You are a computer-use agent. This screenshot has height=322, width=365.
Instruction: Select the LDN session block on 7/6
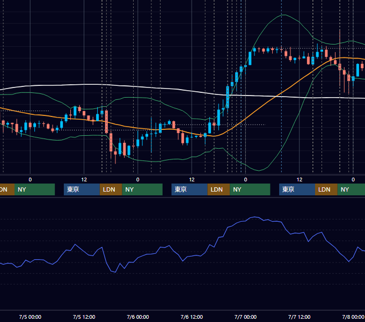[x=218, y=189]
